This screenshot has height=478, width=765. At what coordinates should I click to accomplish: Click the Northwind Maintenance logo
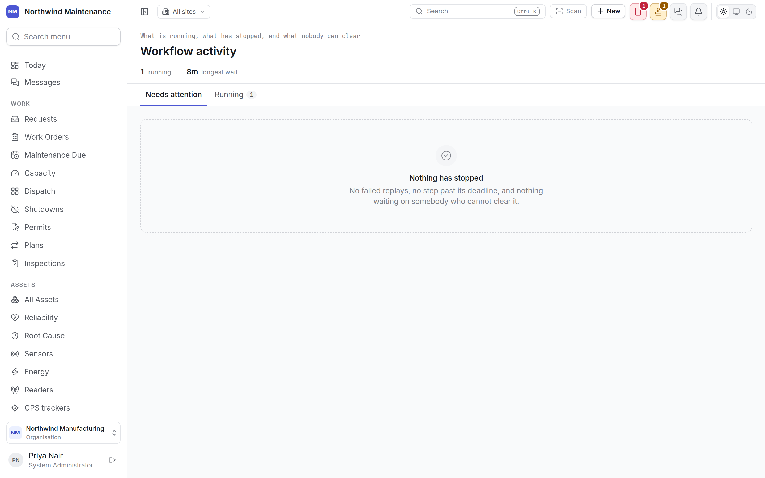(x=13, y=12)
